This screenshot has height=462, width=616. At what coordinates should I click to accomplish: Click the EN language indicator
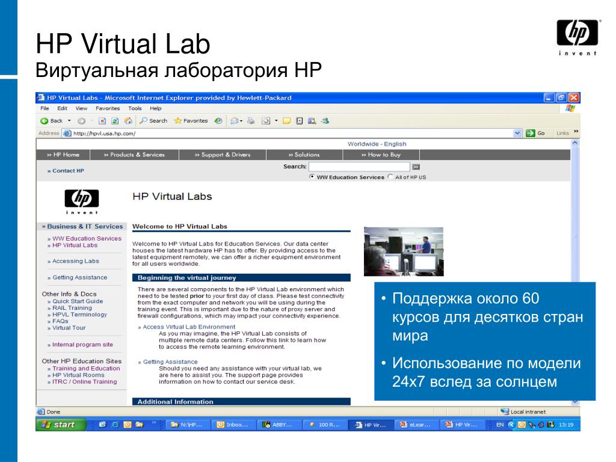point(500,425)
